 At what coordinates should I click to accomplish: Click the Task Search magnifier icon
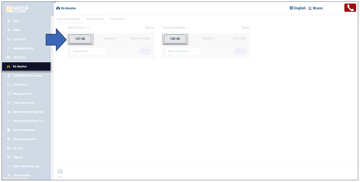pos(9,85)
